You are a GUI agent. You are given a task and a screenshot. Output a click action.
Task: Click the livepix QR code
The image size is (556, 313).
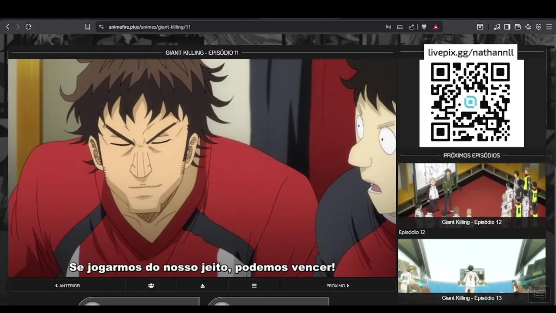470,102
